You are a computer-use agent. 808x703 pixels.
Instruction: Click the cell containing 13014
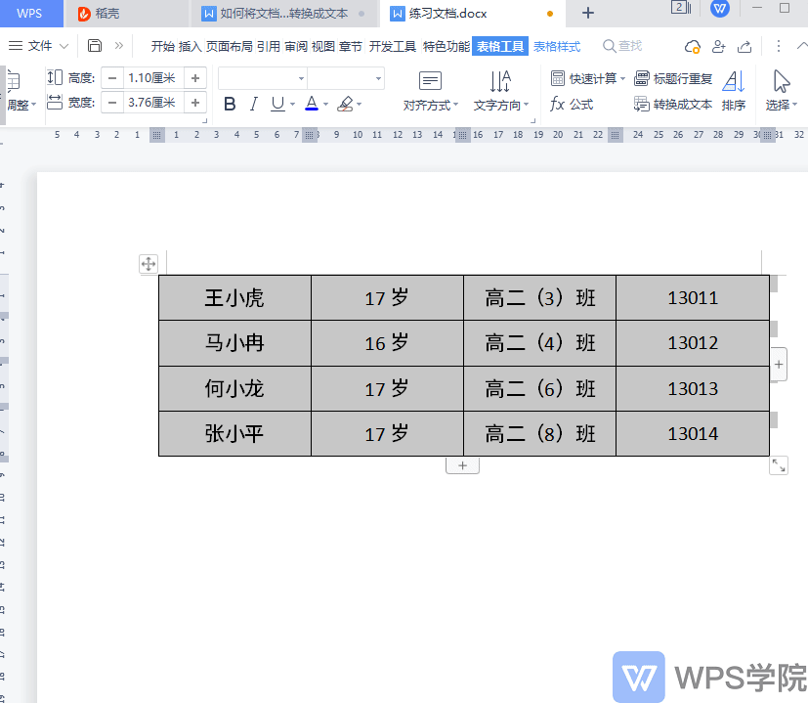pyautogui.click(x=693, y=434)
